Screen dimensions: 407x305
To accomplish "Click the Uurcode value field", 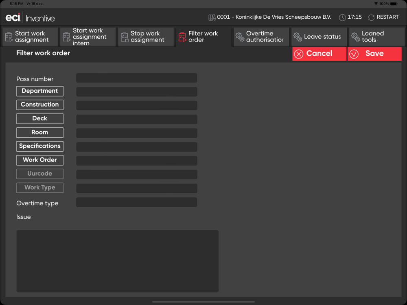I will tap(136, 174).
